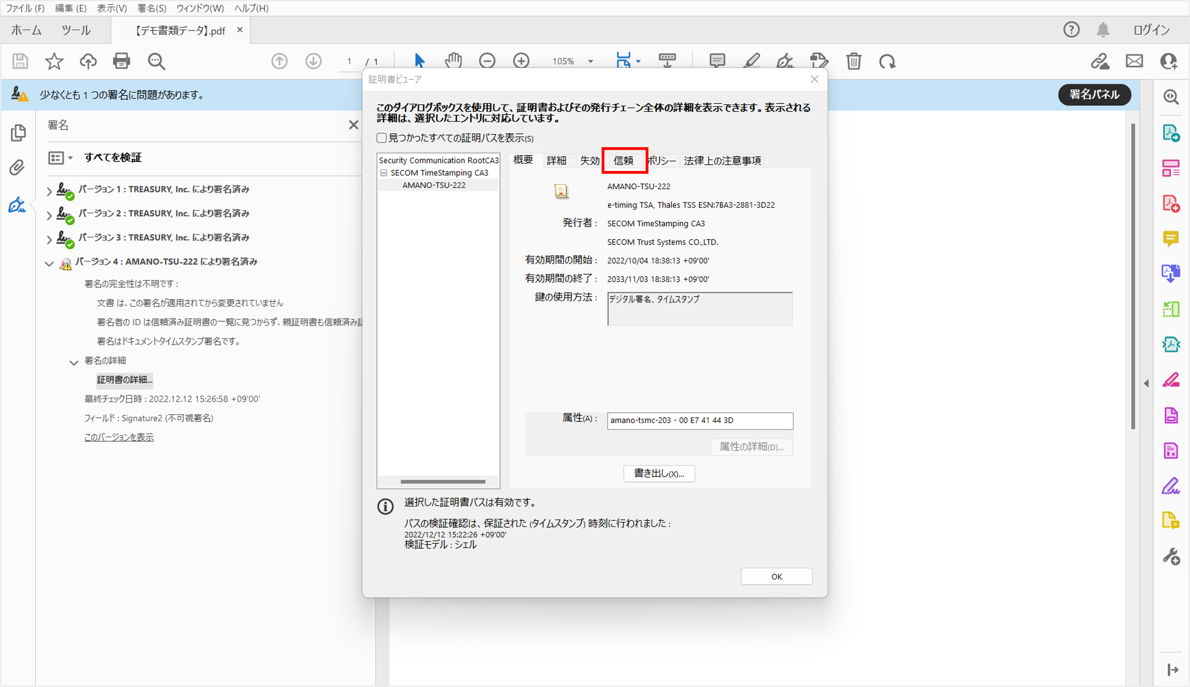This screenshot has width=1190, height=687.
Task: Click the notifications bell icon
Action: 1103,30
